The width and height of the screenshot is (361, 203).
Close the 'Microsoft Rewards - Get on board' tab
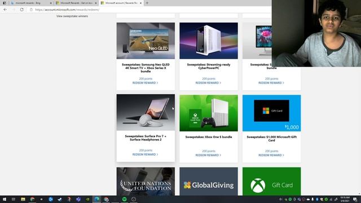[96, 3]
